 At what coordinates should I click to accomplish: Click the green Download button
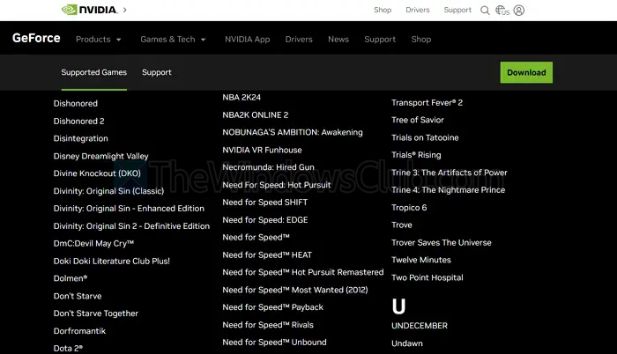pos(526,72)
